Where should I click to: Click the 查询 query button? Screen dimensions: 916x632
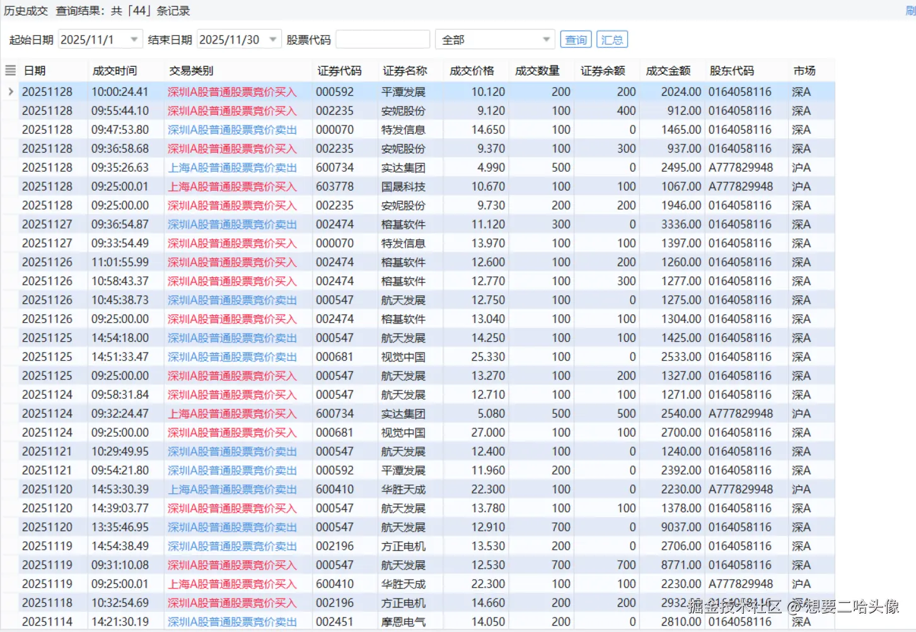tap(575, 38)
